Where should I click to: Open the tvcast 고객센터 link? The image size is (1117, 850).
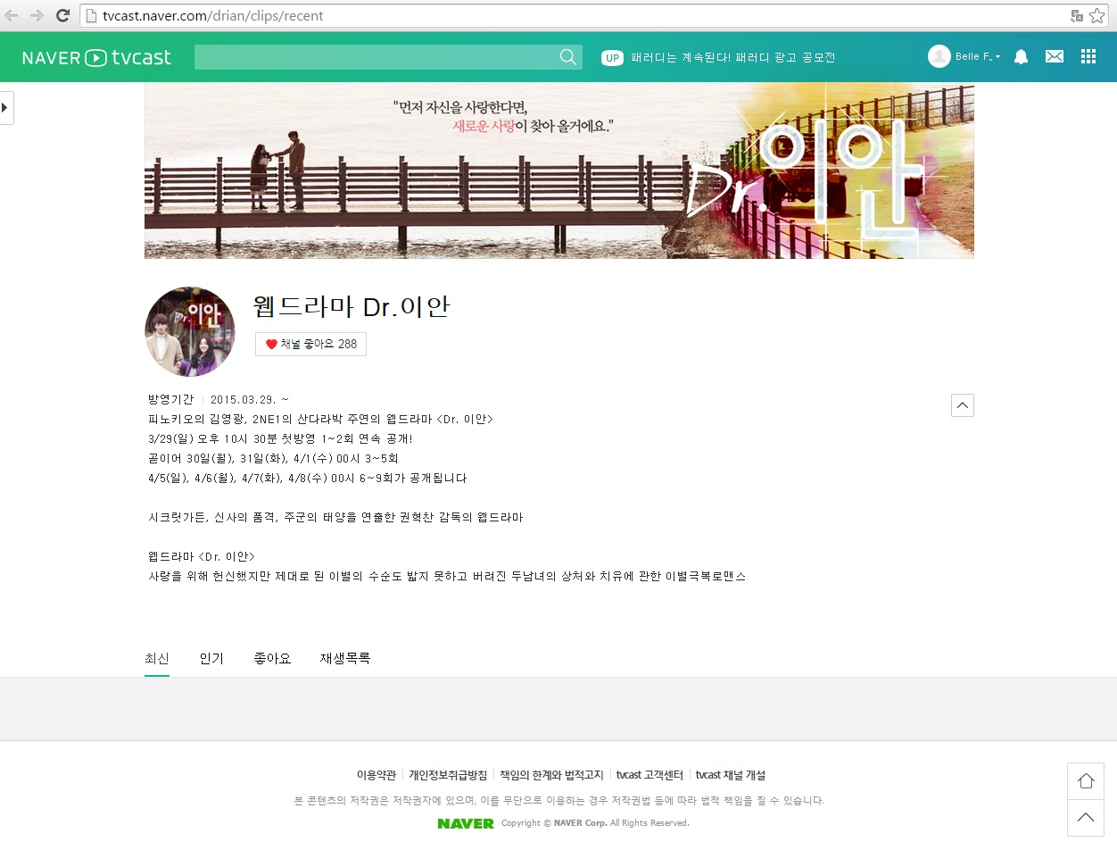tap(650, 775)
